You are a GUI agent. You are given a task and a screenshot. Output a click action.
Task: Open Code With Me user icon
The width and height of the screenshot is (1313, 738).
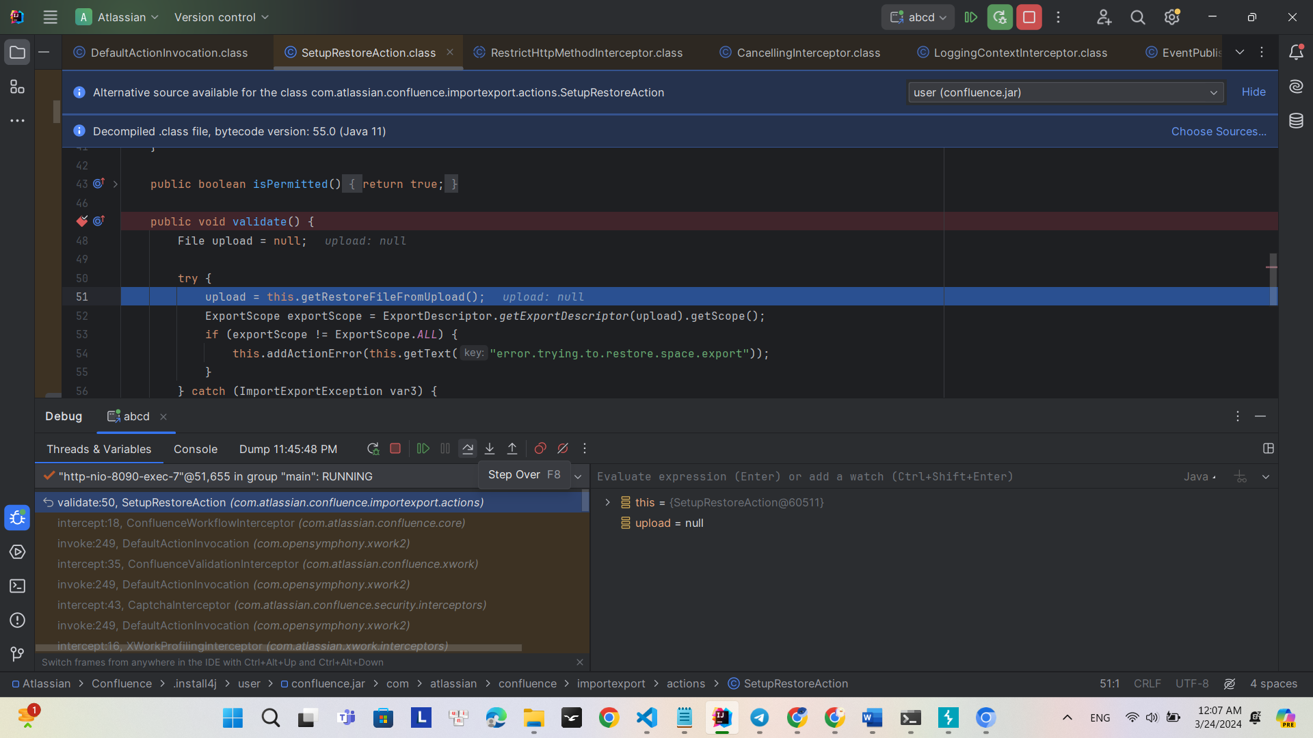pyautogui.click(x=1104, y=17)
